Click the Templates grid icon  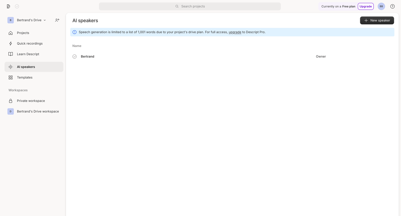(11, 77)
